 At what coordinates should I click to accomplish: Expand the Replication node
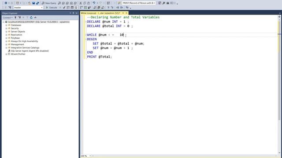coord(6,35)
